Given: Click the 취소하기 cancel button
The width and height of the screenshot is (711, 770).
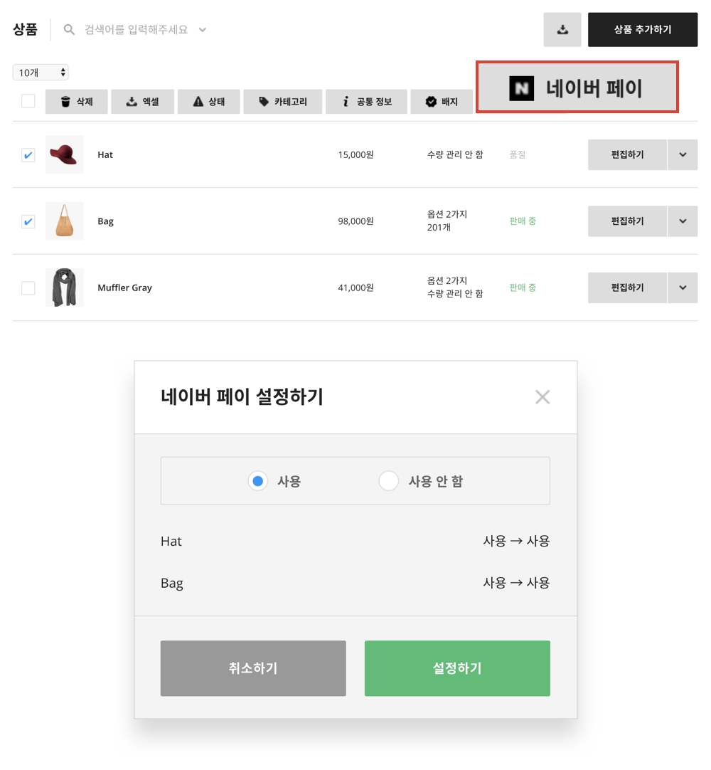Looking at the screenshot, I should click(253, 668).
